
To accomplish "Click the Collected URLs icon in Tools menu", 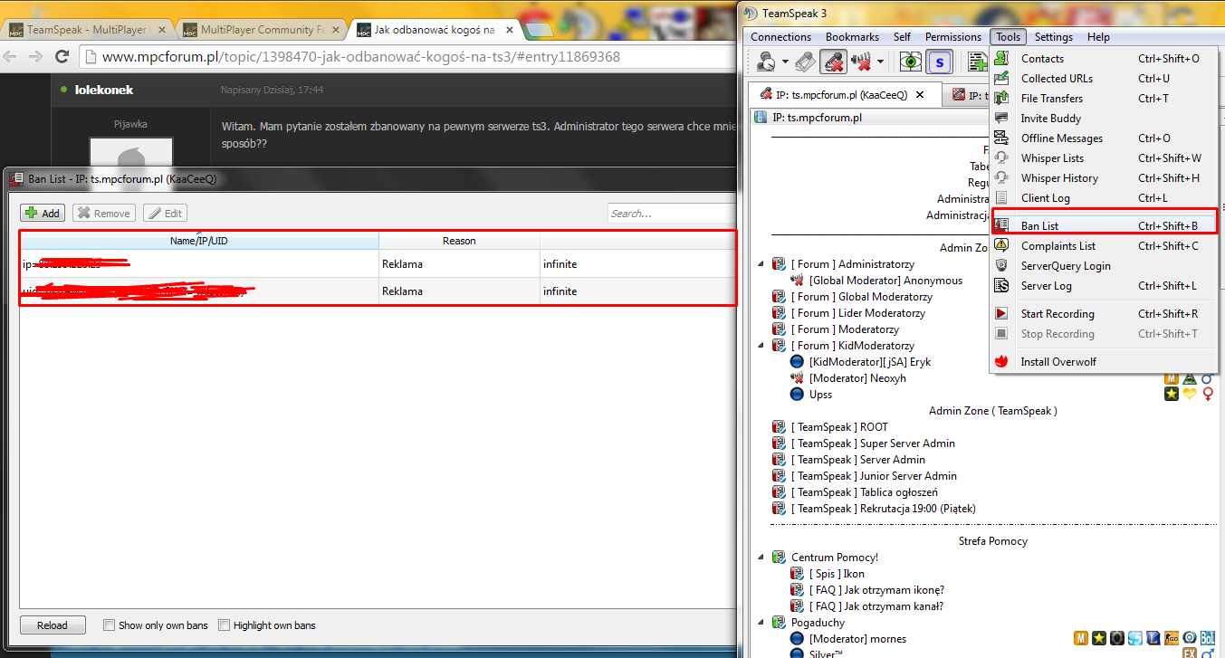I will point(1001,78).
